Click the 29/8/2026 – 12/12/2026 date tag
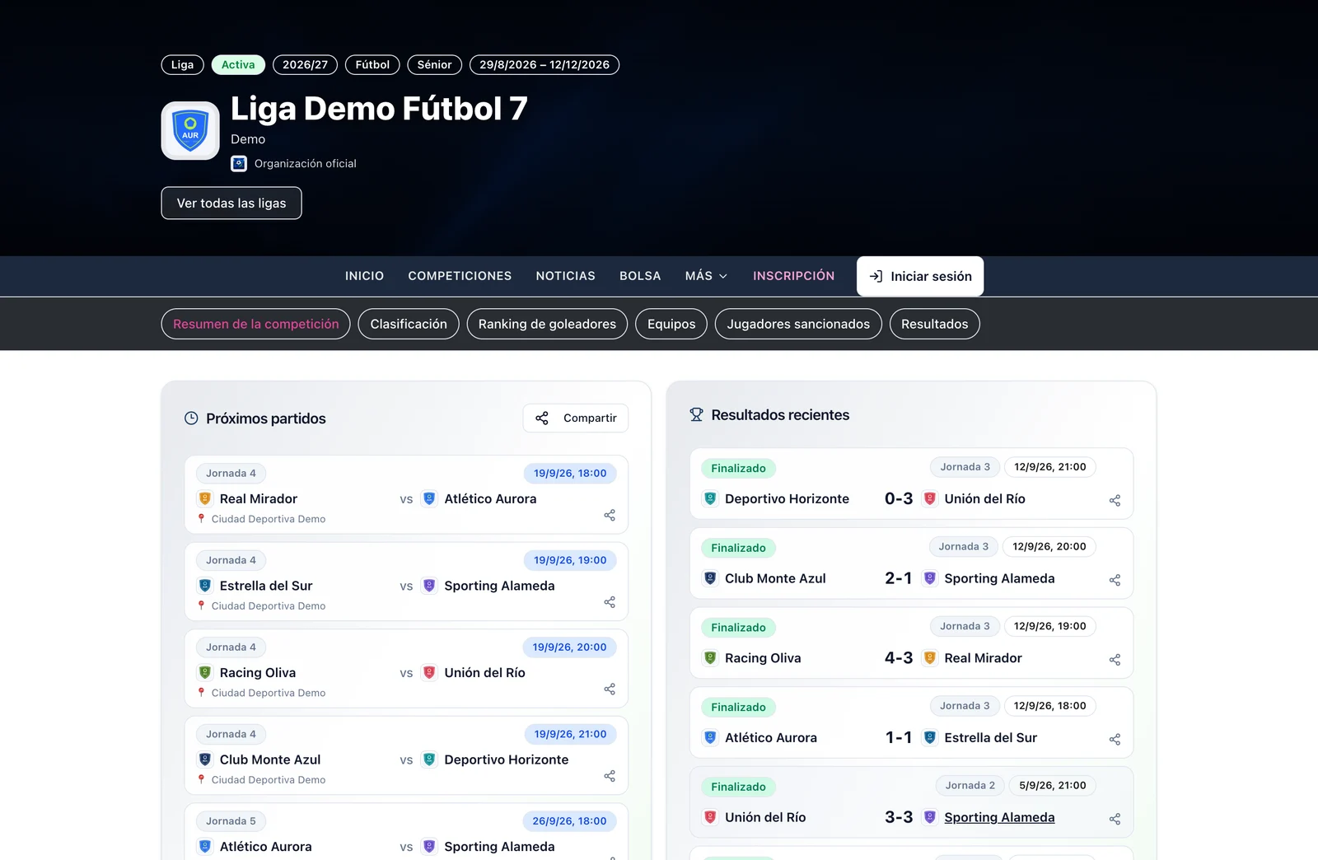 point(544,65)
